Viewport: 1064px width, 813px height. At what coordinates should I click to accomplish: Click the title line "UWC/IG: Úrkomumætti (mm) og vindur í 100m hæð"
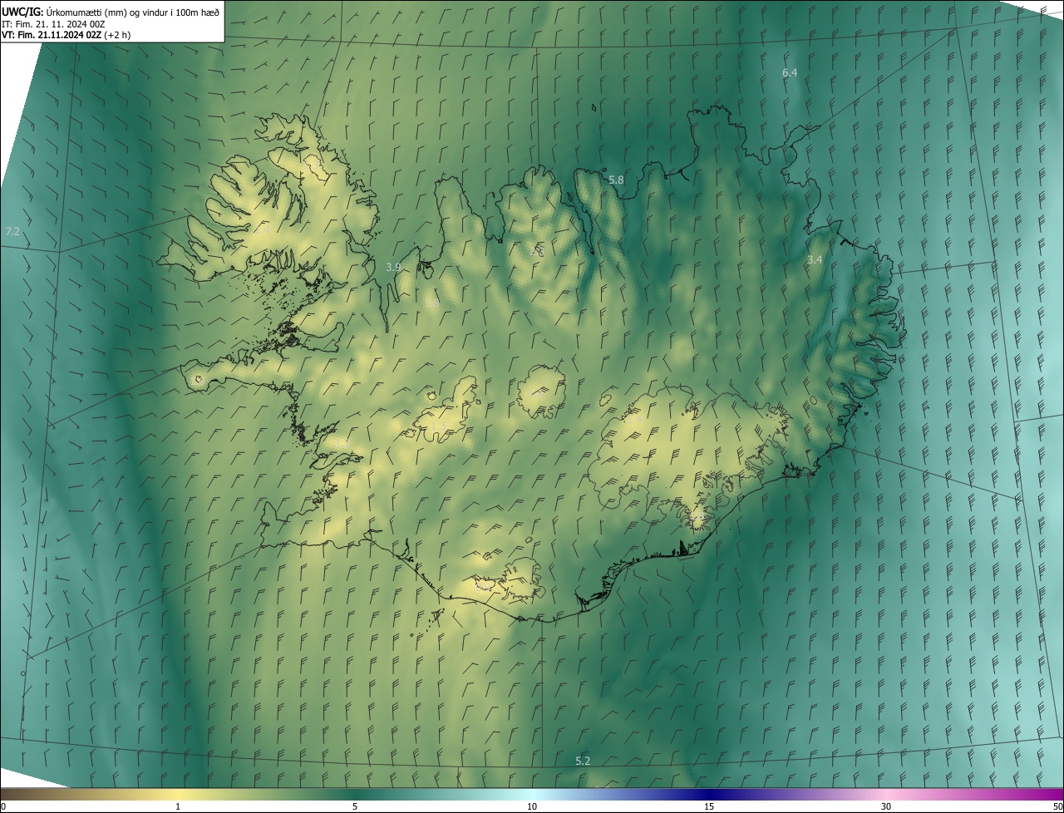point(111,12)
